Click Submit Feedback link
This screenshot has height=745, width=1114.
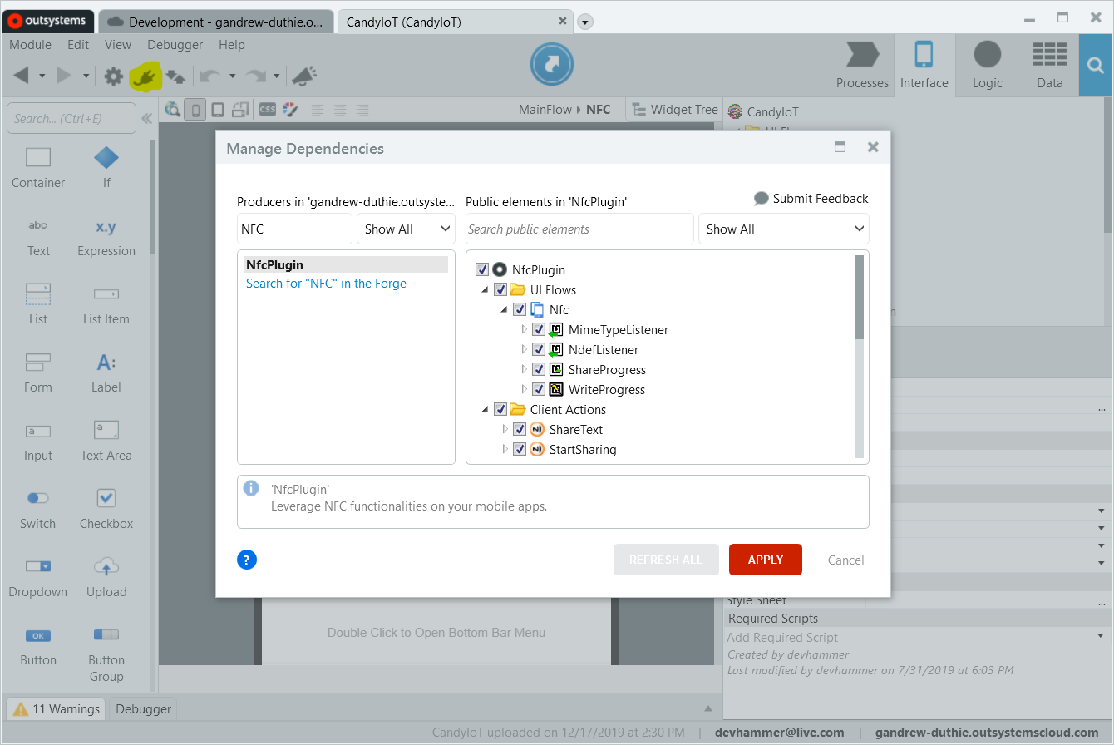pos(811,199)
